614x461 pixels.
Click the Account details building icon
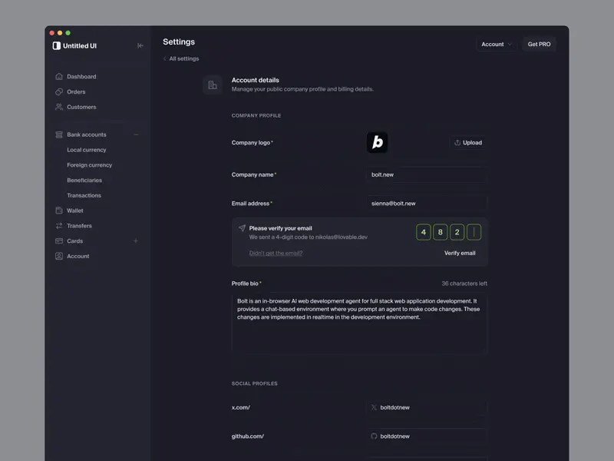coord(213,85)
